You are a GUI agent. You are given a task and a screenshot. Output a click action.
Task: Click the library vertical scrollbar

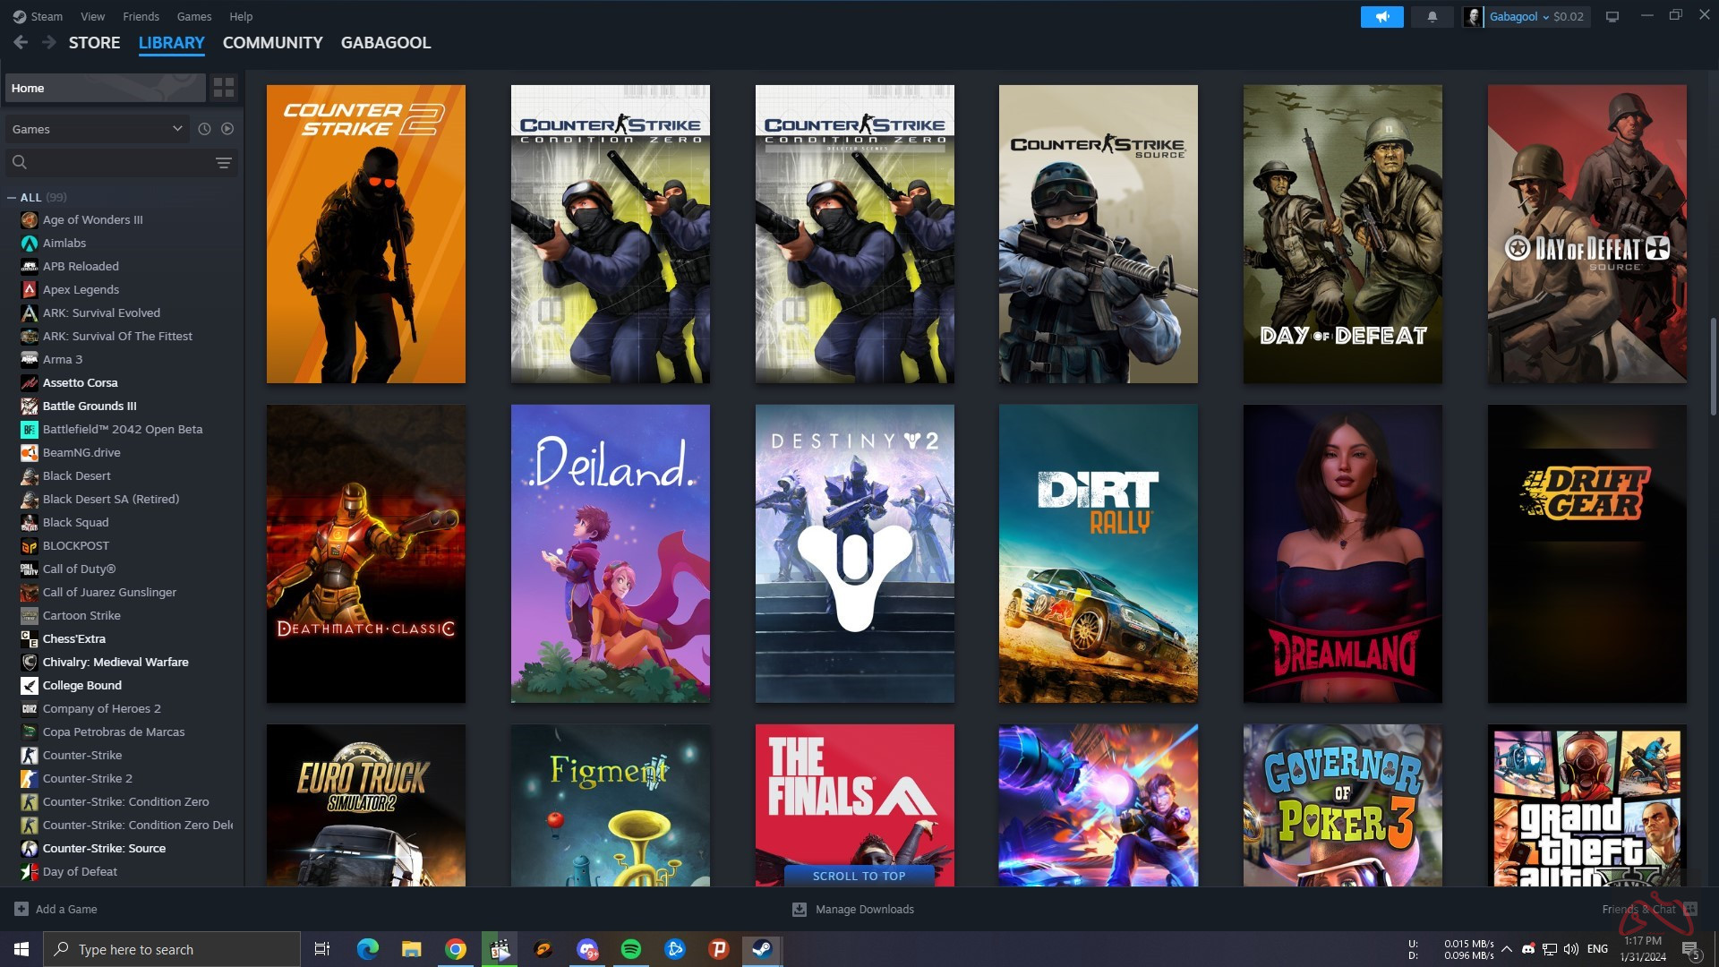(1713, 367)
